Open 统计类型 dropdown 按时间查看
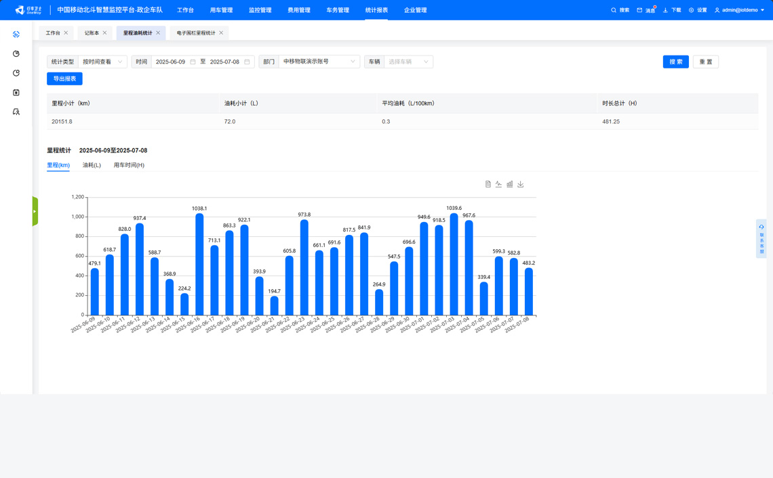 (102, 62)
